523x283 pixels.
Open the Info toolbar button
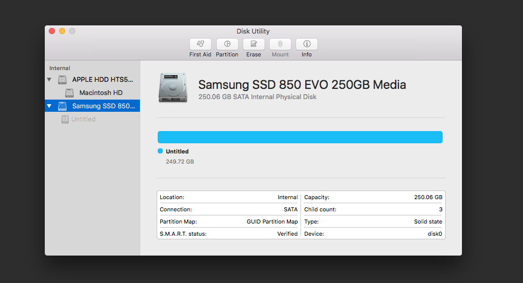tap(307, 44)
